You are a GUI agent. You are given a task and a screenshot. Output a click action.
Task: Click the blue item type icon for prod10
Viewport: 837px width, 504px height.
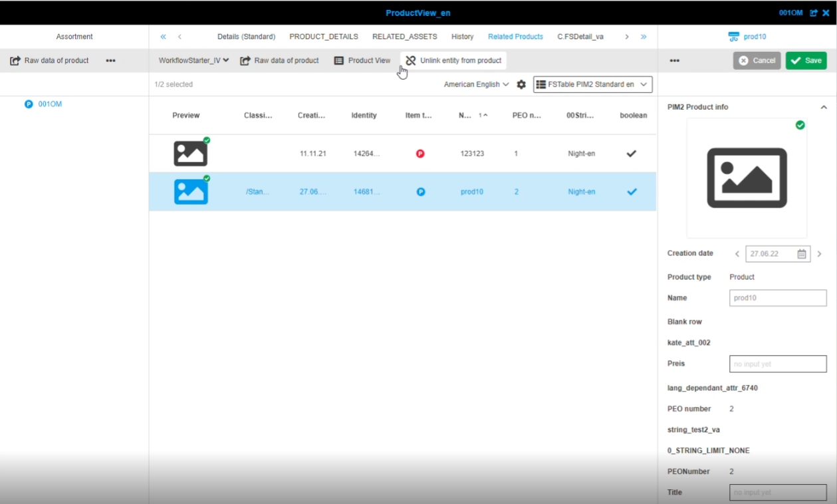420,192
